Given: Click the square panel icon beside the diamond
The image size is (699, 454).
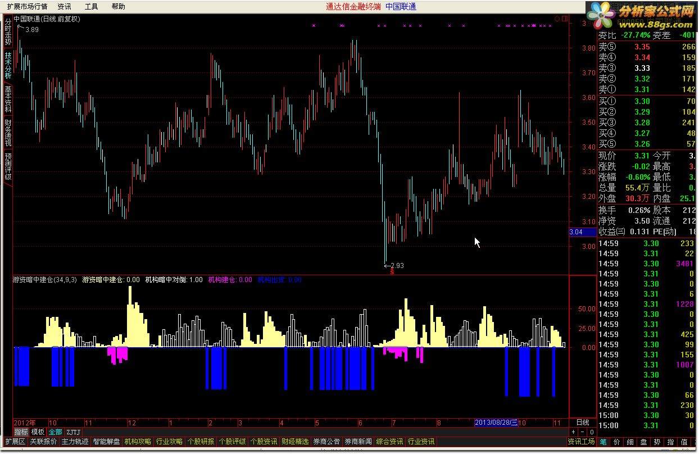Looking at the screenshot, I should click(564, 19).
